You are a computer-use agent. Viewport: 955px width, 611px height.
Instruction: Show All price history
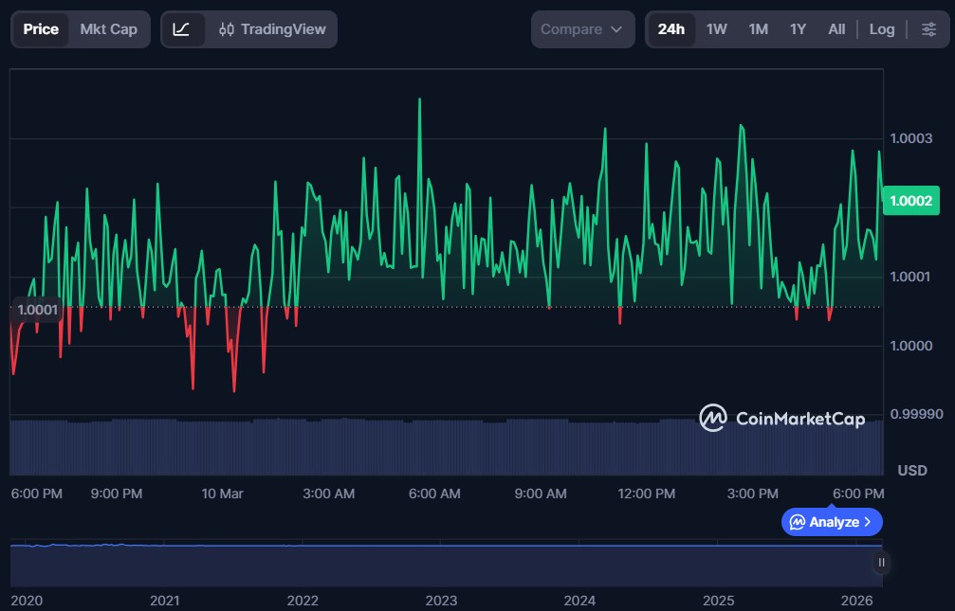point(836,29)
